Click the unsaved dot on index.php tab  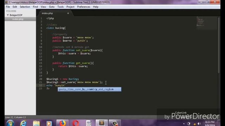tap(68, 13)
